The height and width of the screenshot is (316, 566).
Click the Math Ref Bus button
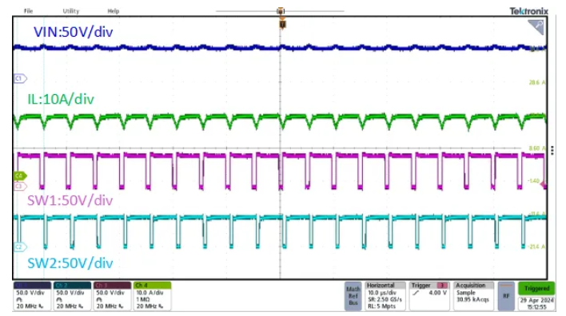pyautogui.click(x=353, y=296)
